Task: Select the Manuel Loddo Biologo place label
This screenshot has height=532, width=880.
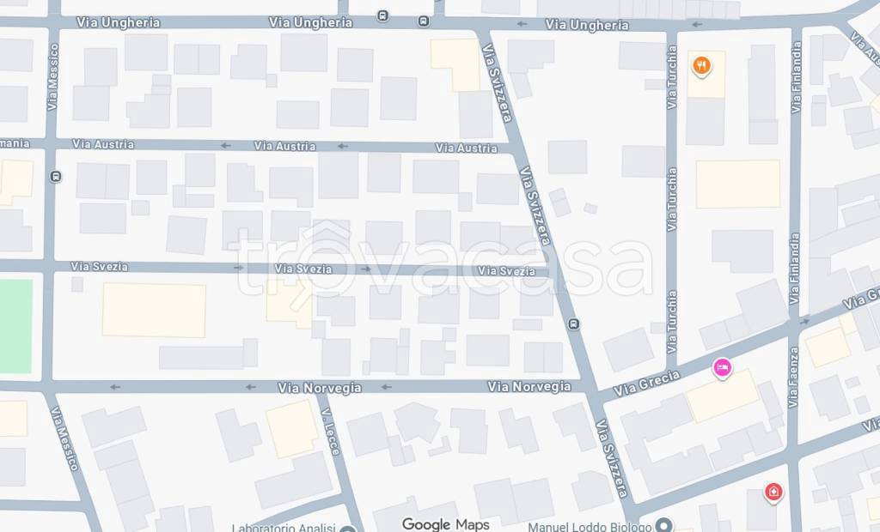Action: 590,527
